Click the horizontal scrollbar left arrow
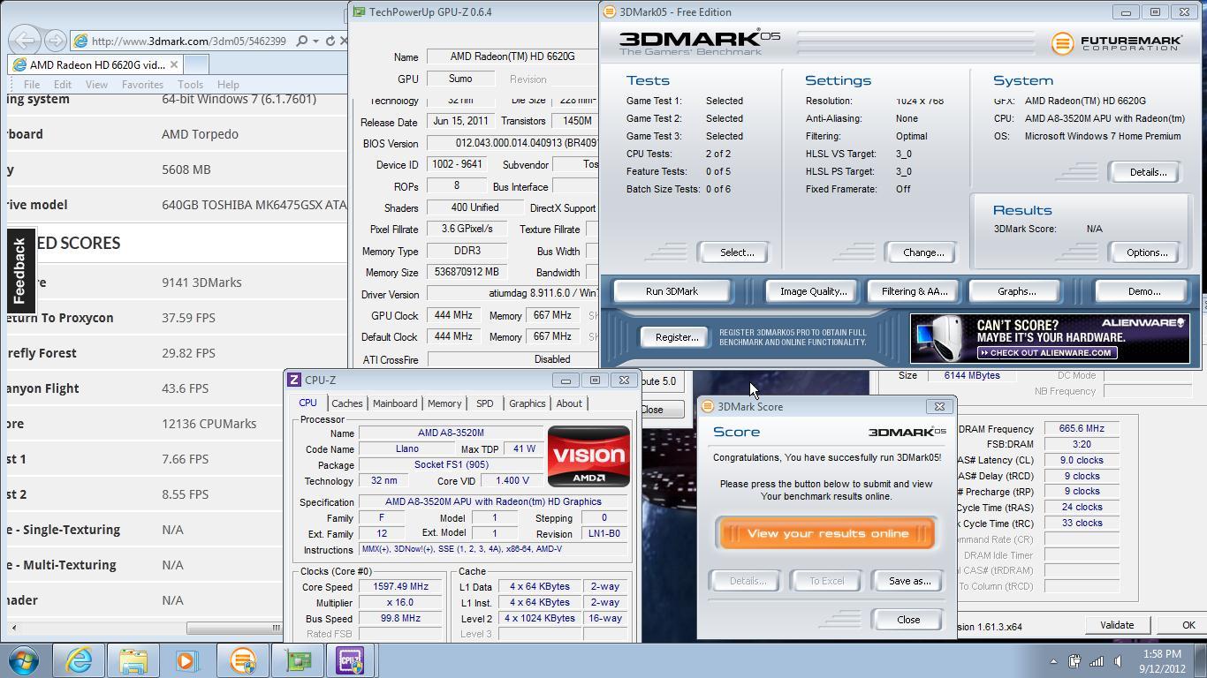Image resolution: width=1207 pixels, height=678 pixels. point(13,629)
